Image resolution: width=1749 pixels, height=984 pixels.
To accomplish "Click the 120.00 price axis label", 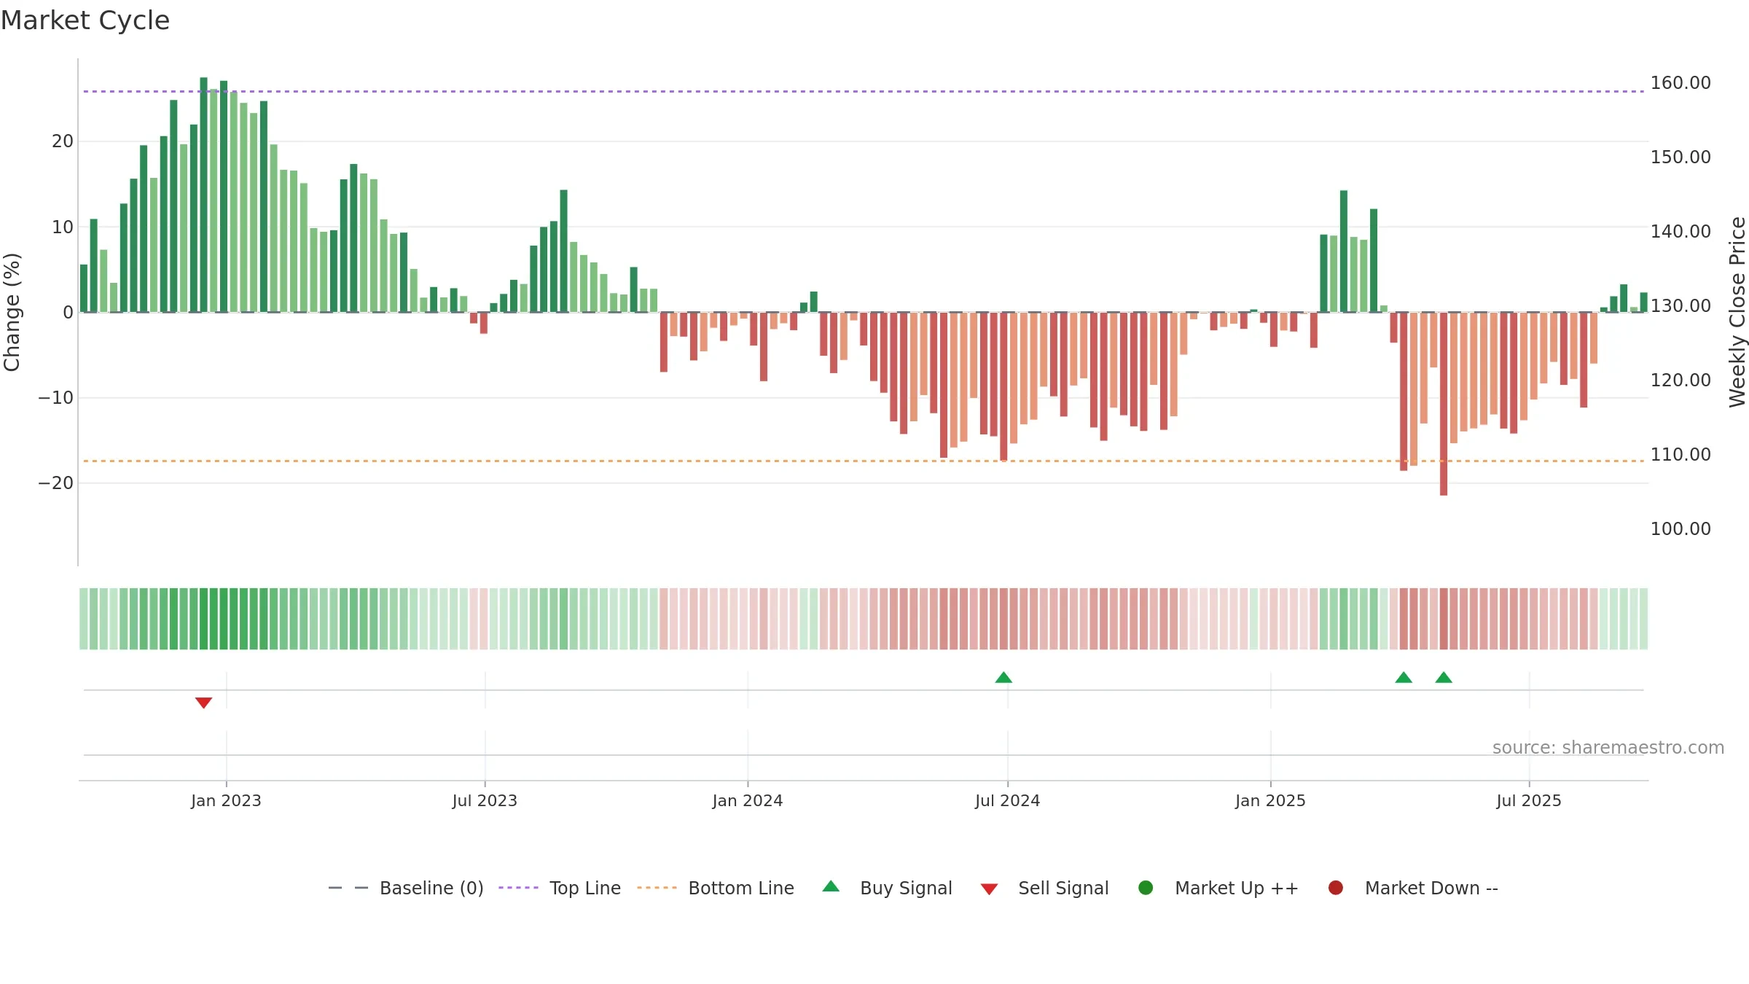I will point(1680,380).
